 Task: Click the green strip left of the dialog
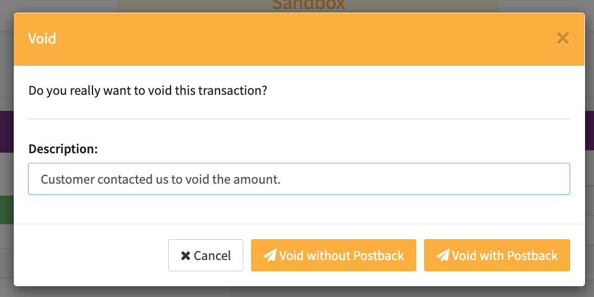7,210
